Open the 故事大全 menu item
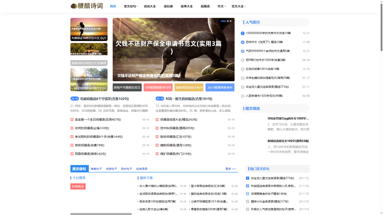 tap(187, 6)
